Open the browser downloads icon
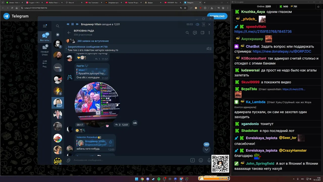323x182 pixels. 212,8
